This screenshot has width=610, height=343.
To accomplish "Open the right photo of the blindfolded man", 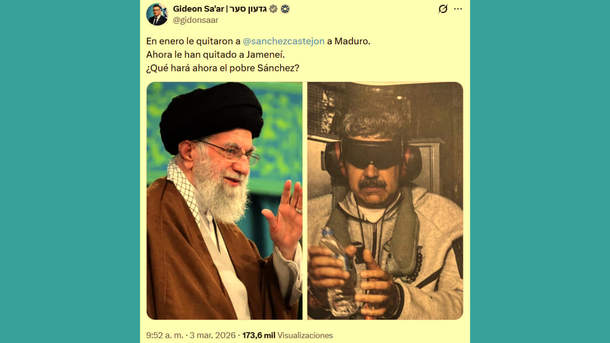I will [x=385, y=201].
